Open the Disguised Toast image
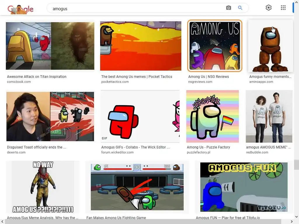Screen dimensions: 299x224 50,116
